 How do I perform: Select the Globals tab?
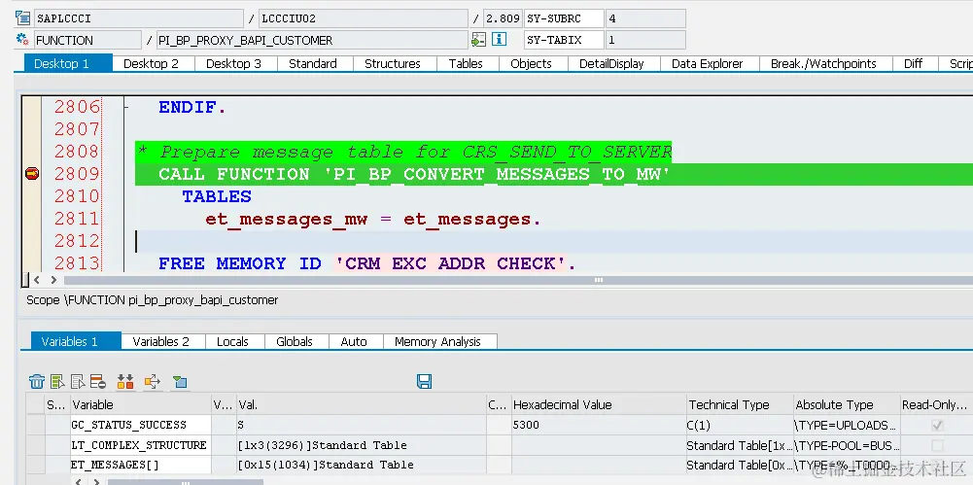tap(295, 341)
